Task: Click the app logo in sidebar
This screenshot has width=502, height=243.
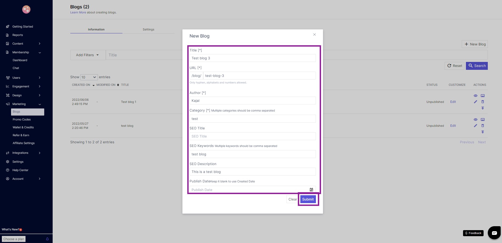Action: pos(26,9)
